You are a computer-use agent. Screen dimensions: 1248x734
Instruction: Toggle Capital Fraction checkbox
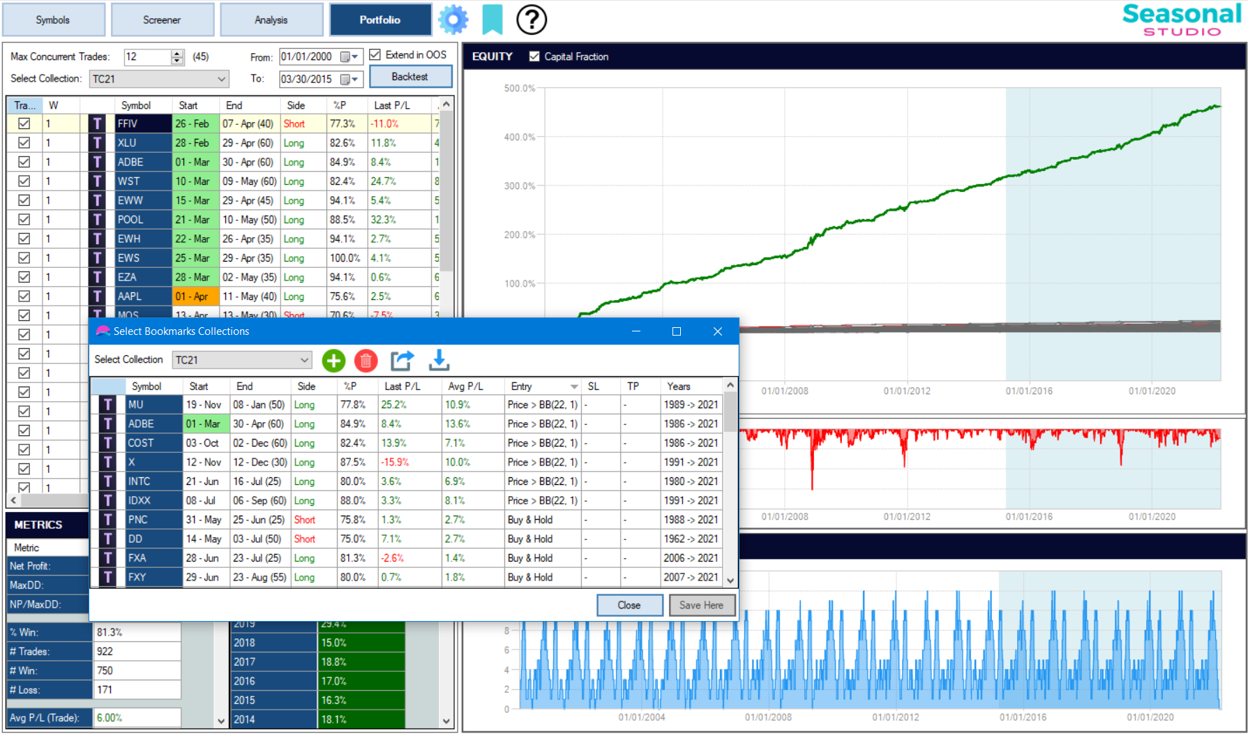pyautogui.click(x=534, y=57)
